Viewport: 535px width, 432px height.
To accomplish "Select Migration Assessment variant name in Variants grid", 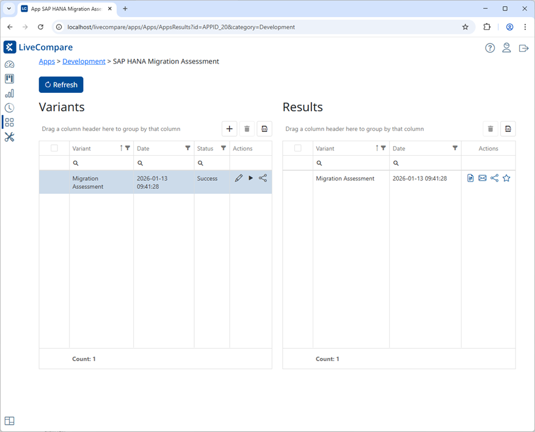I will 88,182.
